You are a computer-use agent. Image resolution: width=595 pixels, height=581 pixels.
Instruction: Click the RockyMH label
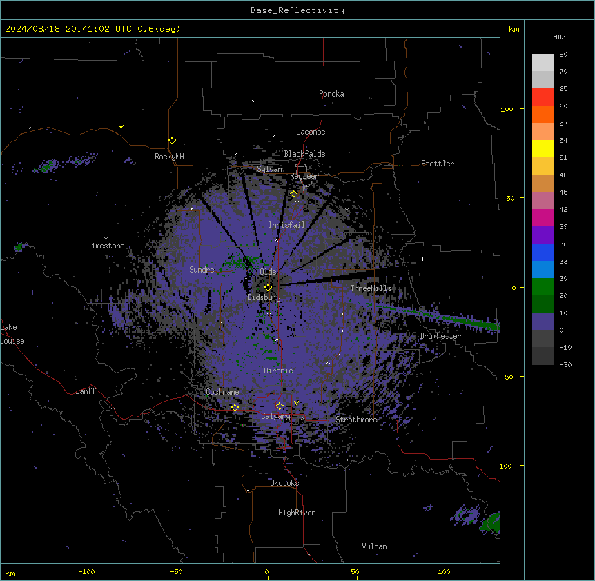pyautogui.click(x=169, y=157)
